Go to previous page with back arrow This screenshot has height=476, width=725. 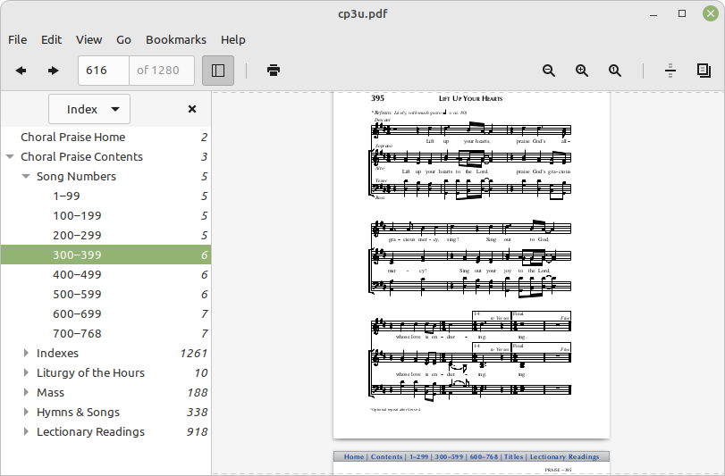click(21, 71)
